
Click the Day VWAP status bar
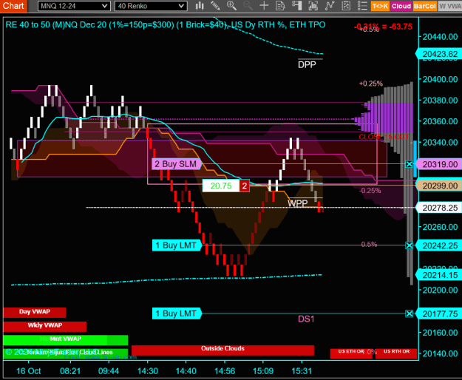tap(35, 312)
